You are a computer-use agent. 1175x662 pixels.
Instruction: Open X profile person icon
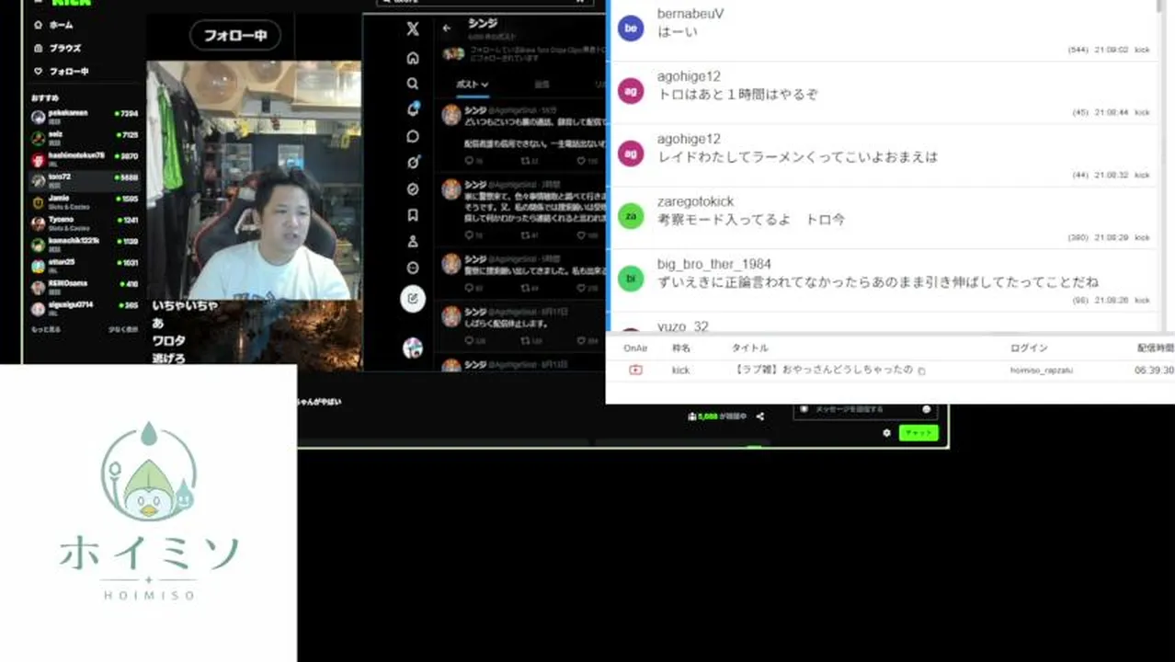pyautogui.click(x=413, y=242)
